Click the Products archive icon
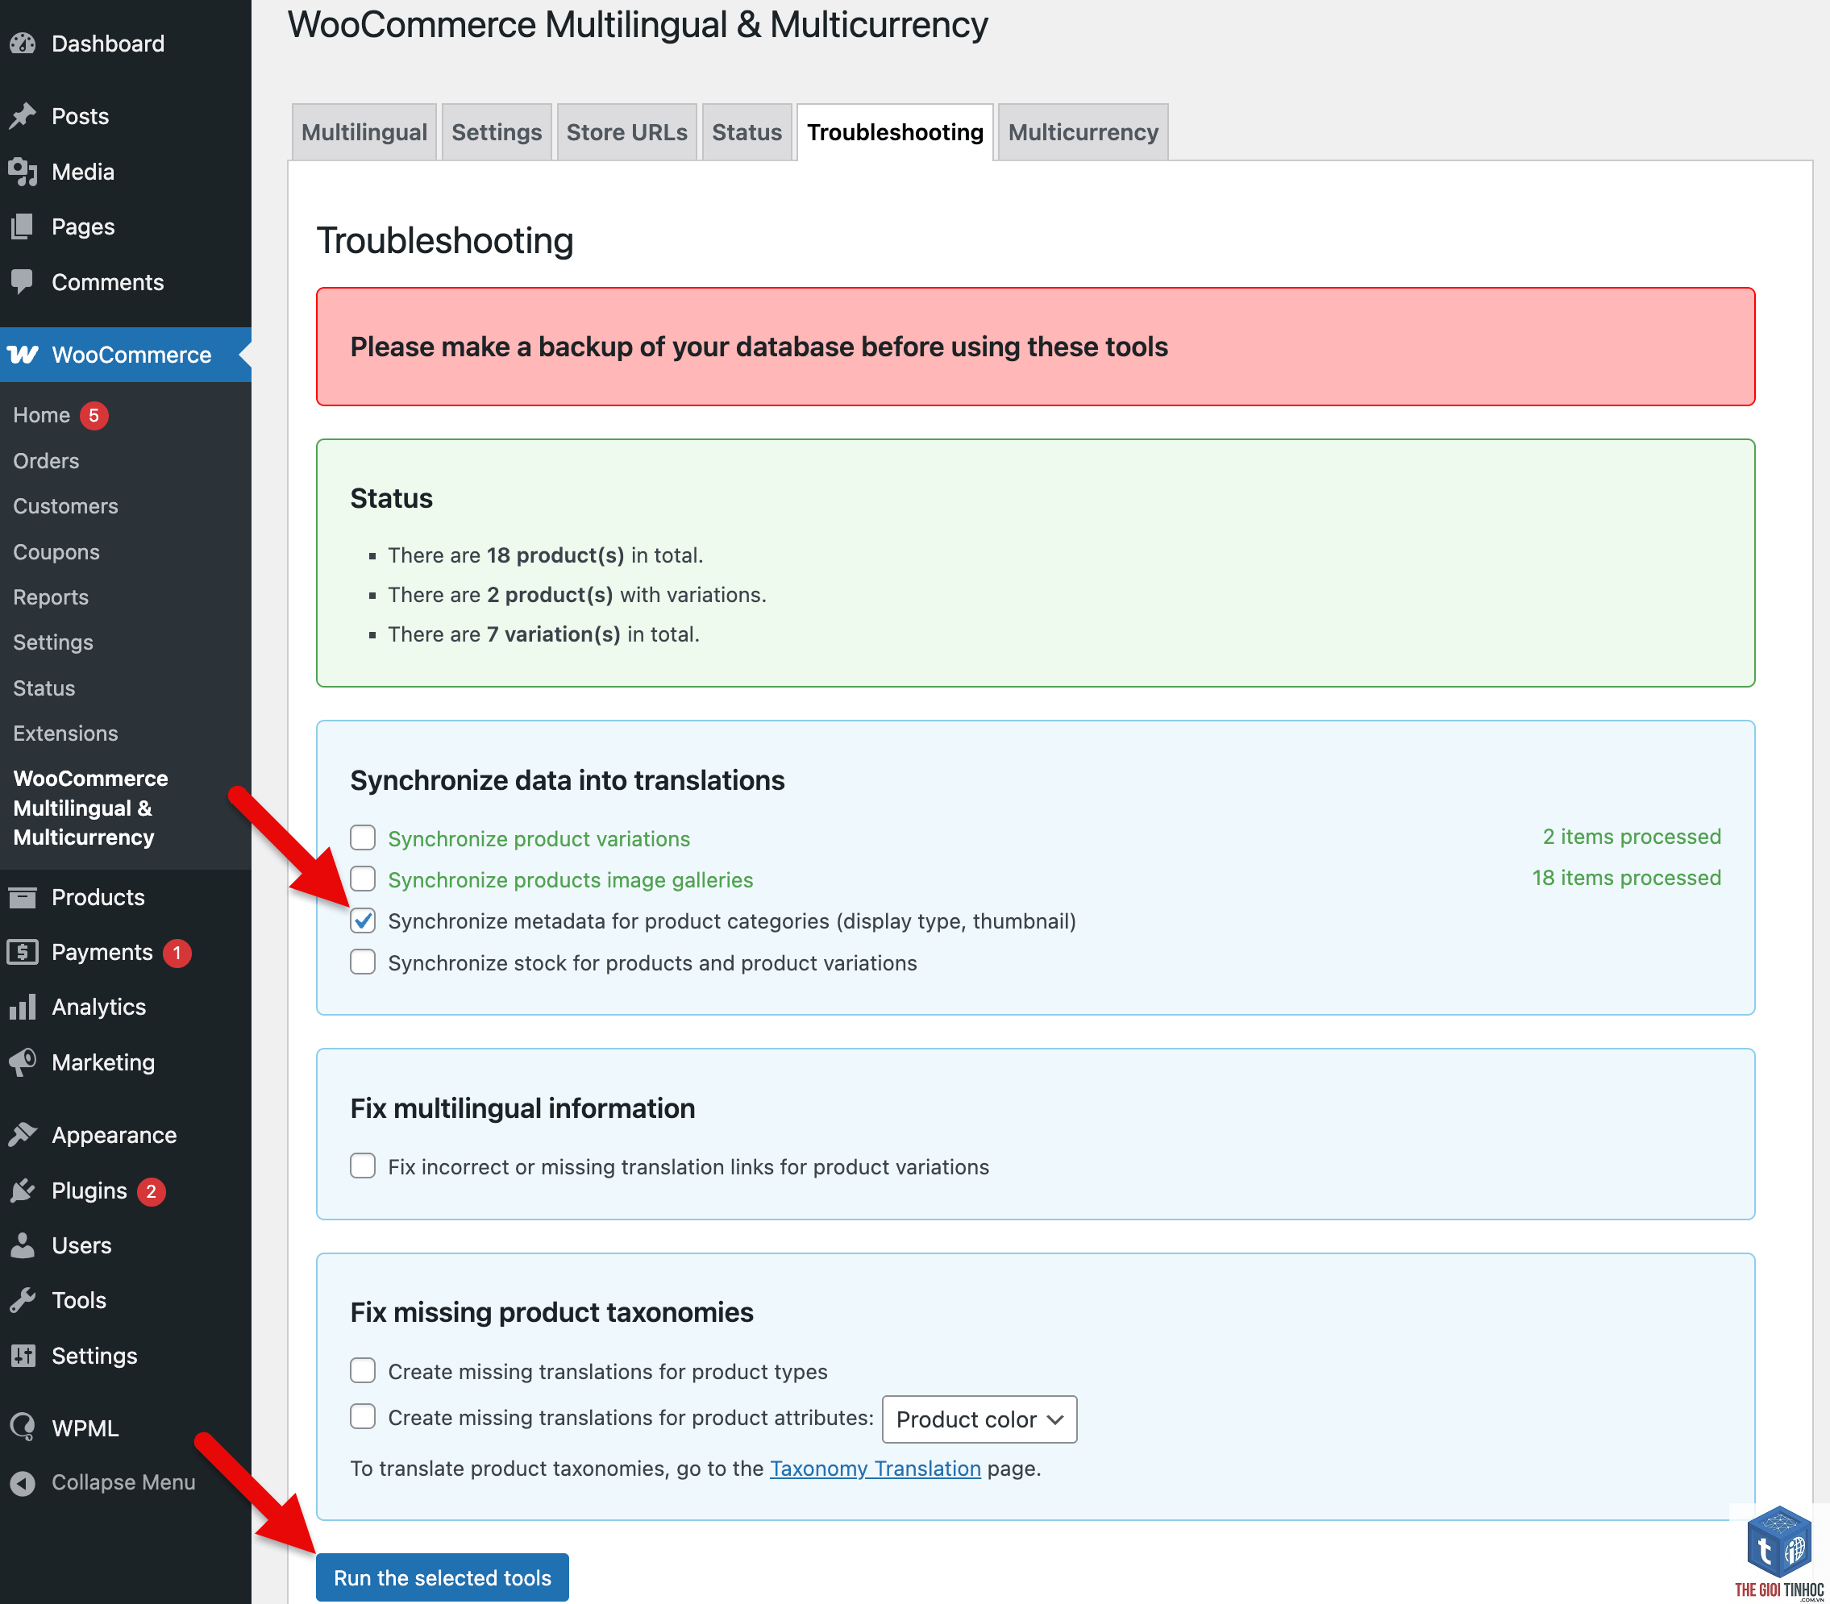The width and height of the screenshot is (1830, 1604). tap(23, 896)
